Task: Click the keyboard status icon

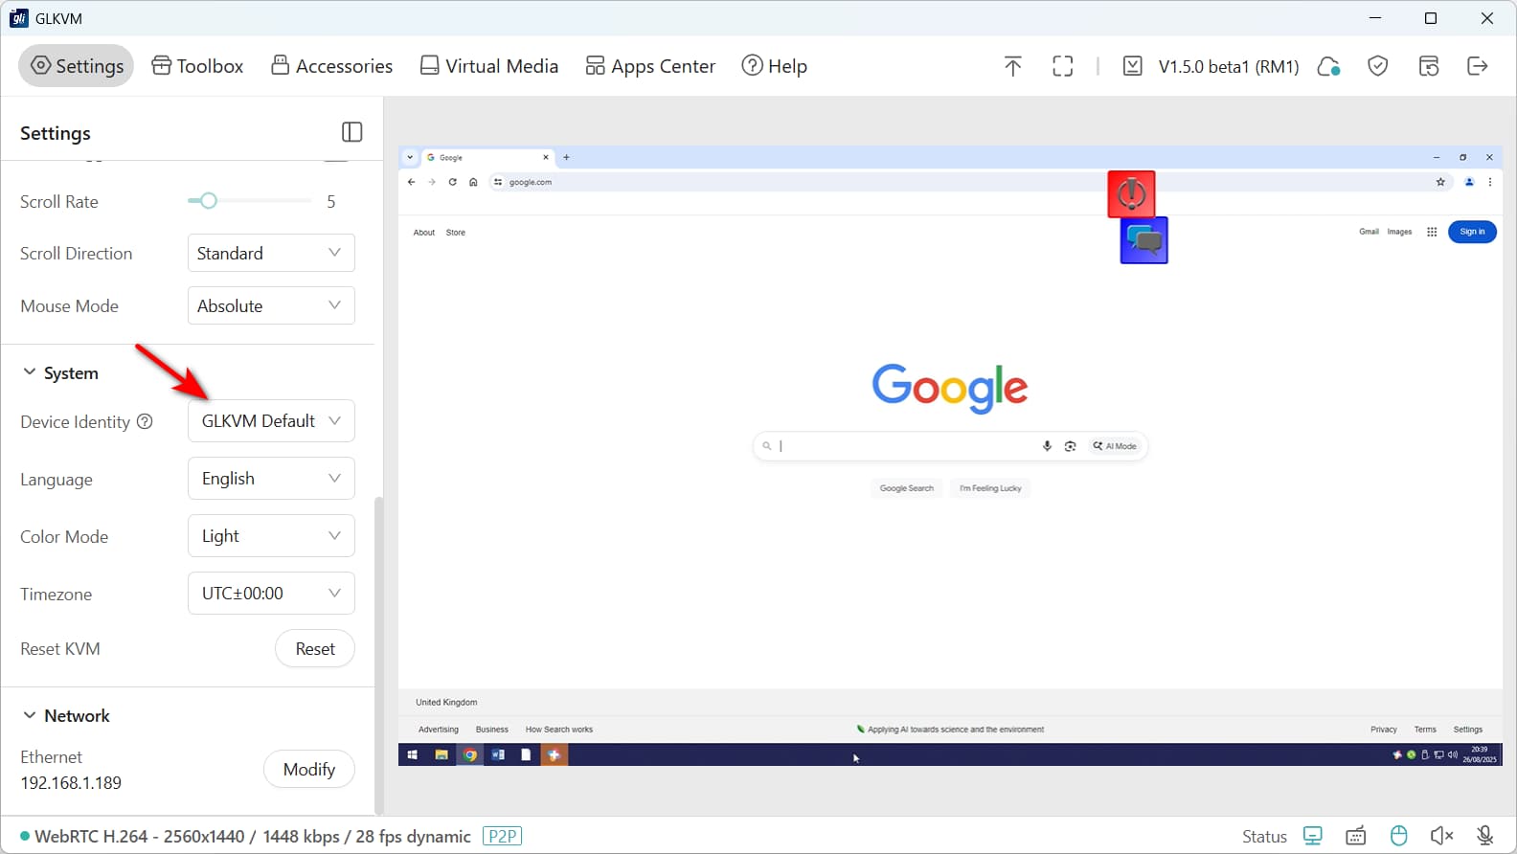Action: (1355, 836)
